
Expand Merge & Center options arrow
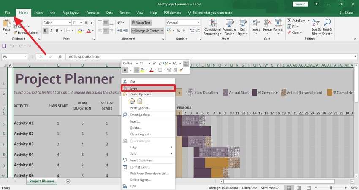point(162,31)
